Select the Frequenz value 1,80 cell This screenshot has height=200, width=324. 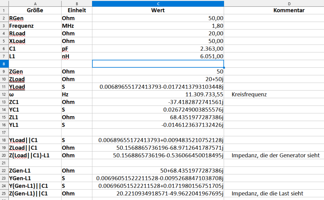[158, 26]
